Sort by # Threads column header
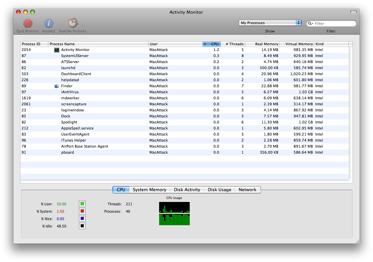 233,44
